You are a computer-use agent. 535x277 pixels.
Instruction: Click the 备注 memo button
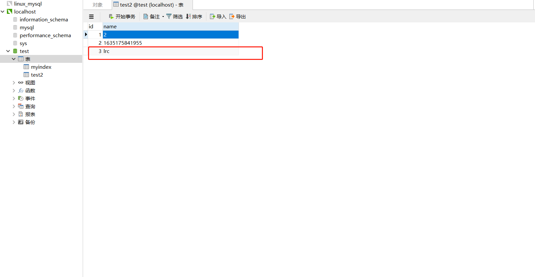pos(151,16)
